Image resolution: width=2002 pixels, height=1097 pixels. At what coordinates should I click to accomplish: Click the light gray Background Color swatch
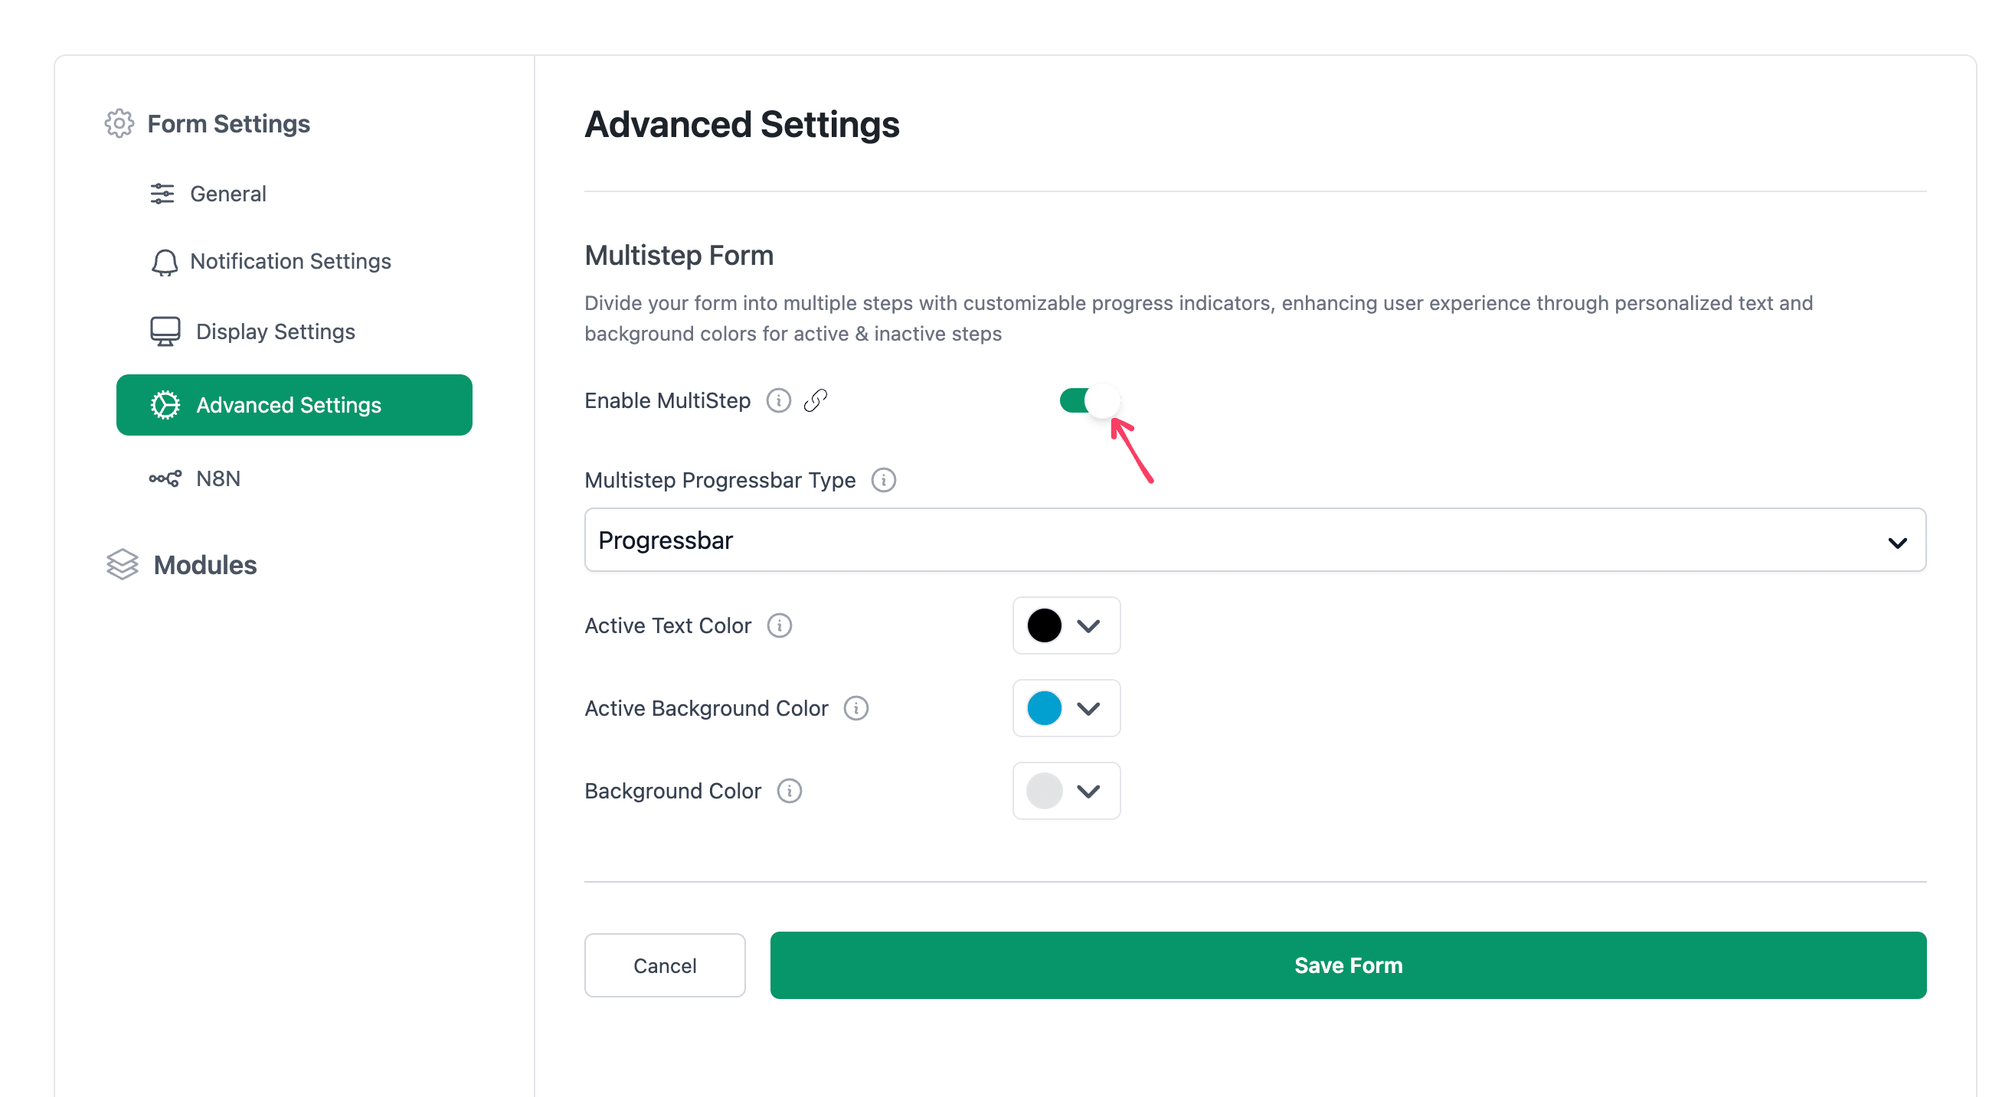[x=1044, y=791]
